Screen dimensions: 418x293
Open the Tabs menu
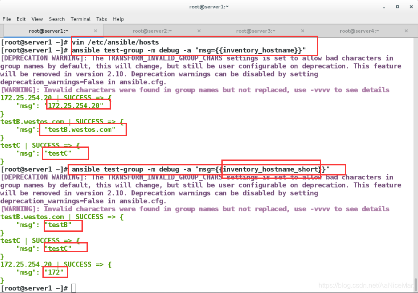coord(102,19)
